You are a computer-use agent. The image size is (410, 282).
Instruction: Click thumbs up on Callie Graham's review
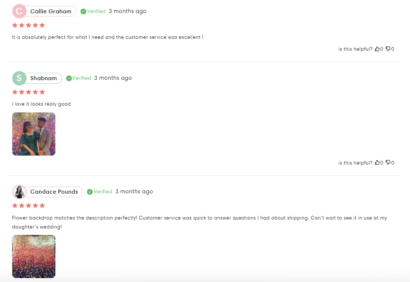click(377, 49)
